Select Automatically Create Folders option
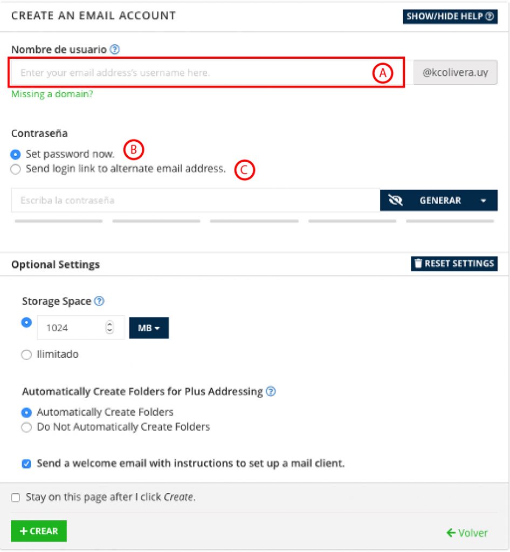This screenshot has height=552, width=510. pos(26,412)
